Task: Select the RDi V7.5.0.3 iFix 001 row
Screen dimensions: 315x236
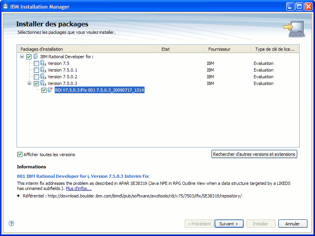Action: point(100,90)
